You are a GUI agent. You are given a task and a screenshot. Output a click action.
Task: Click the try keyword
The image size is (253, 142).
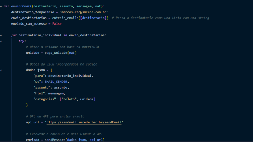pyautogui.click(x=21, y=41)
